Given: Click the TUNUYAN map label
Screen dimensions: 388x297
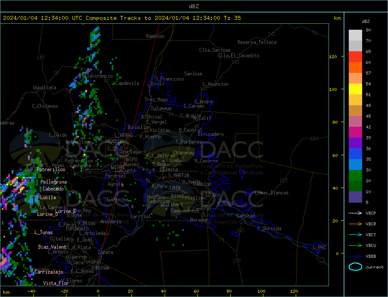Looking at the screenshot, I should pos(100,268).
